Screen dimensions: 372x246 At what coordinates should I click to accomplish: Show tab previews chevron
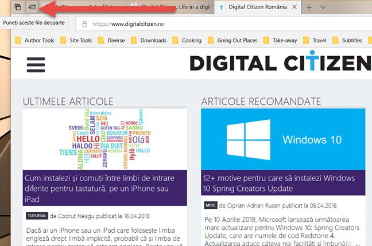coord(323,7)
